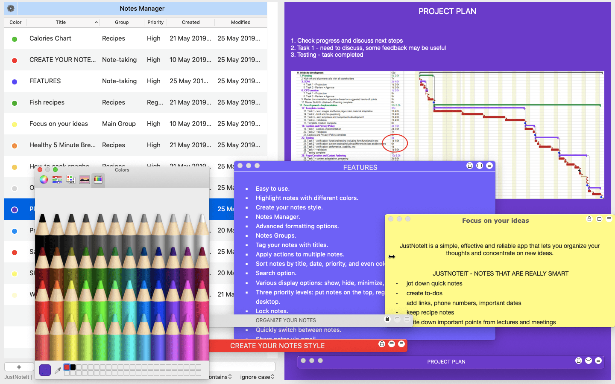Open menu on the PROJECT PLAN note

point(599,361)
